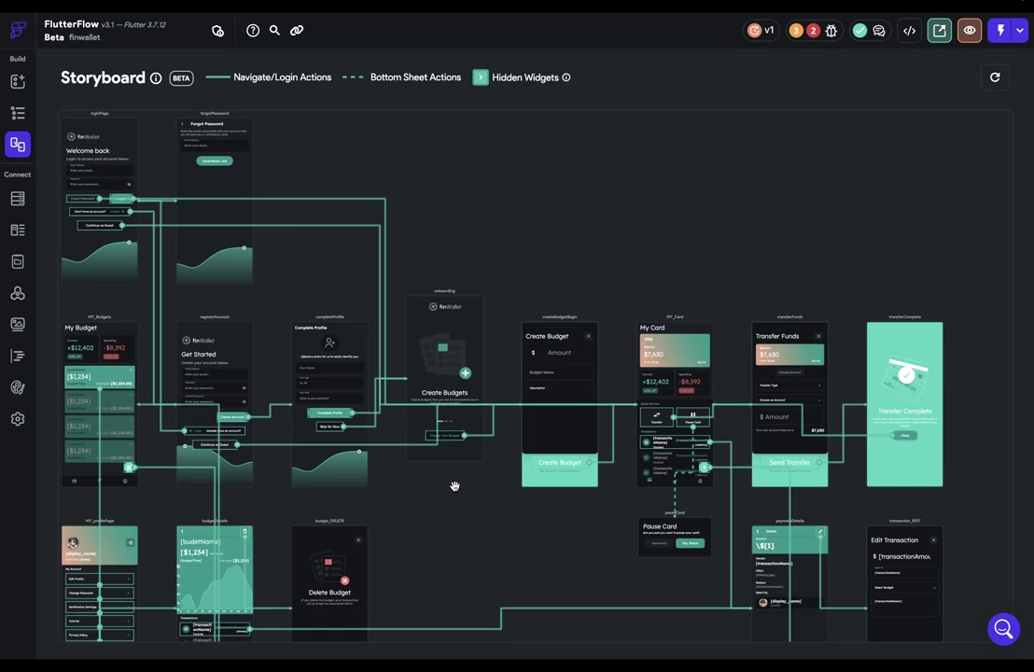
Task: Click the FlutterFlow logo icon
Action: pos(18,30)
